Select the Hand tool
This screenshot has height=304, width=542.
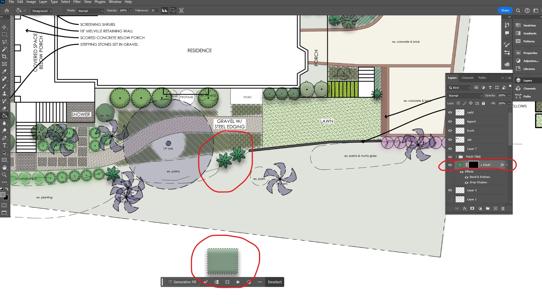(x=4, y=167)
